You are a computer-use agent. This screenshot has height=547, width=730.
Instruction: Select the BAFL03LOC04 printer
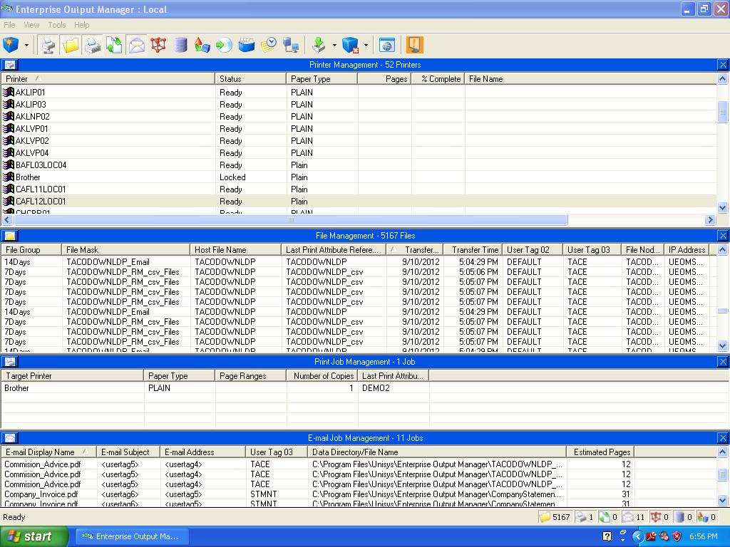tap(359, 165)
